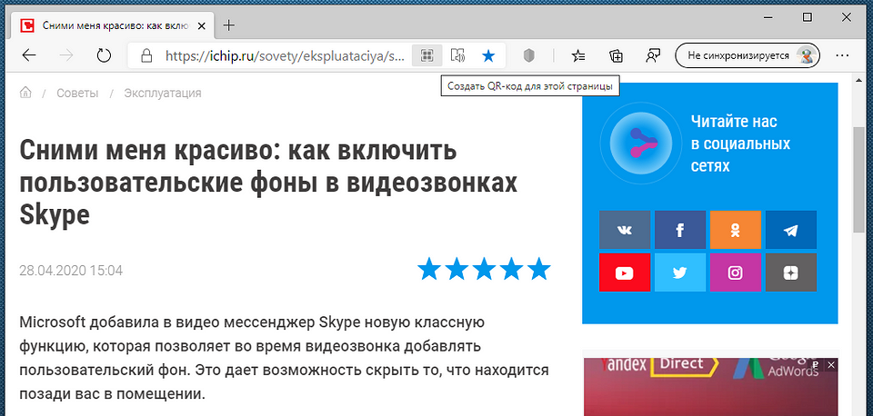Start Read aloud from the address bar
873x416 pixels.
[457, 55]
